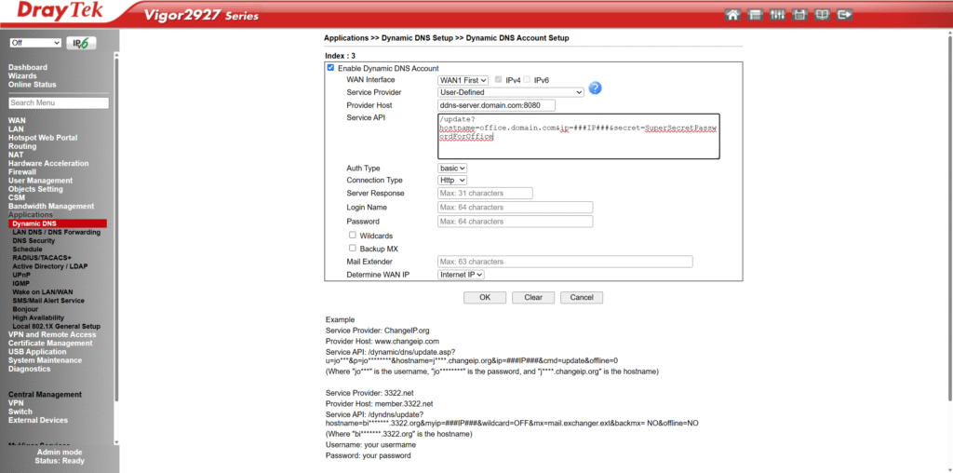
Task: Tick the Backup MX checkbox
Action: tap(353, 249)
